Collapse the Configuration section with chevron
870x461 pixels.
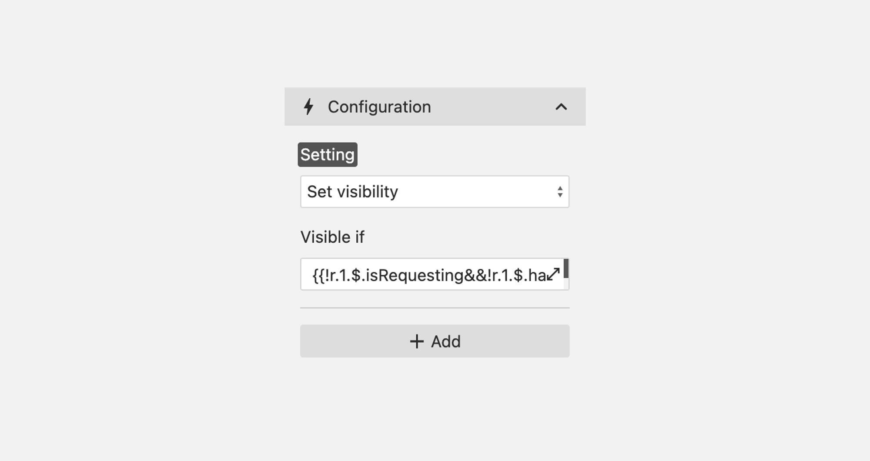click(x=561, y=107)
